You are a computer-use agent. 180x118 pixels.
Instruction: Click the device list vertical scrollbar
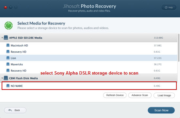point(179,48)
